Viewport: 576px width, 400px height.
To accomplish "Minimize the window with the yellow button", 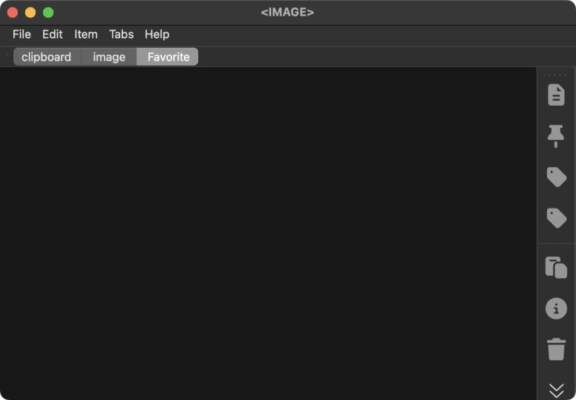I will tap(31, 13).
